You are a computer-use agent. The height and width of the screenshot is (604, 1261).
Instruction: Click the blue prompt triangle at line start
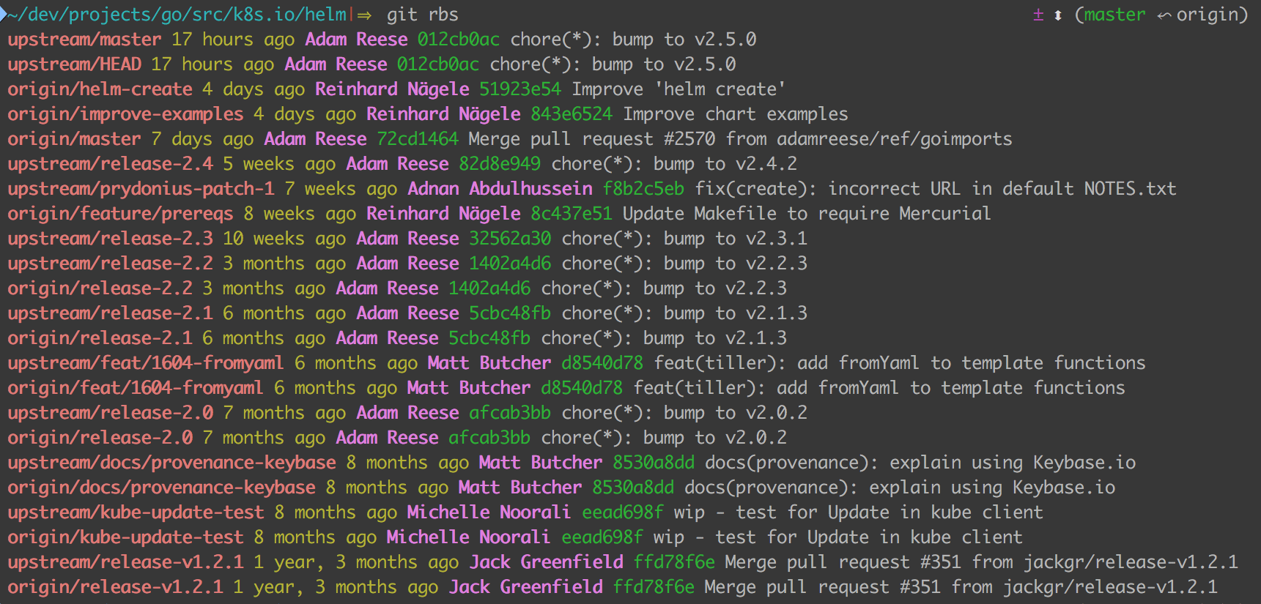(3, 15)
